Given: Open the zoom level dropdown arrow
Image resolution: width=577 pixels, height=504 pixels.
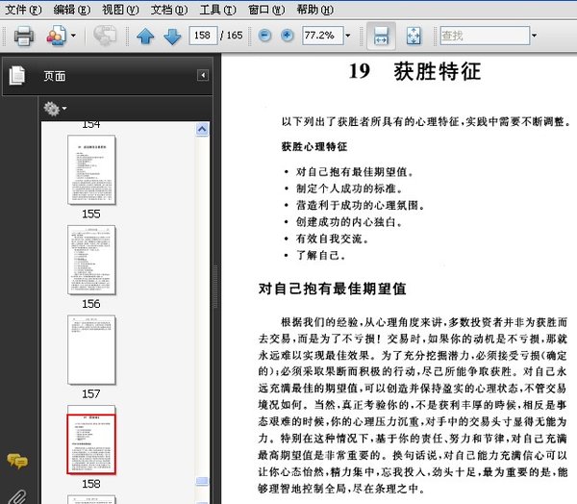Looking at the screenshot, I should pos(348,36).
